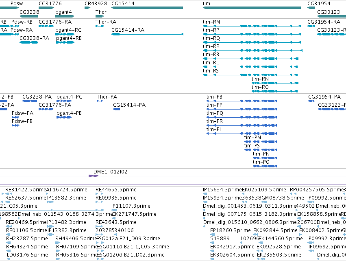346x261 pixels.
Task: Click the tim-PP protein label
Action: pyautogui.click(x=214, y=105)
